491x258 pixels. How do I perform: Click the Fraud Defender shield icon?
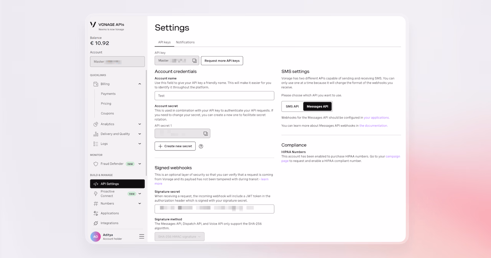click(x=96, y=164)
